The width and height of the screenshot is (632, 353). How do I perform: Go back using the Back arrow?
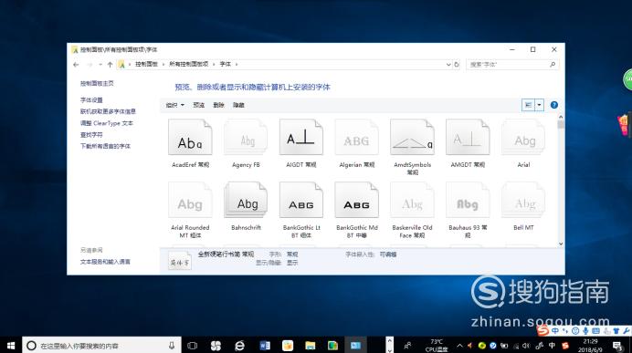[x=76, y=65]
